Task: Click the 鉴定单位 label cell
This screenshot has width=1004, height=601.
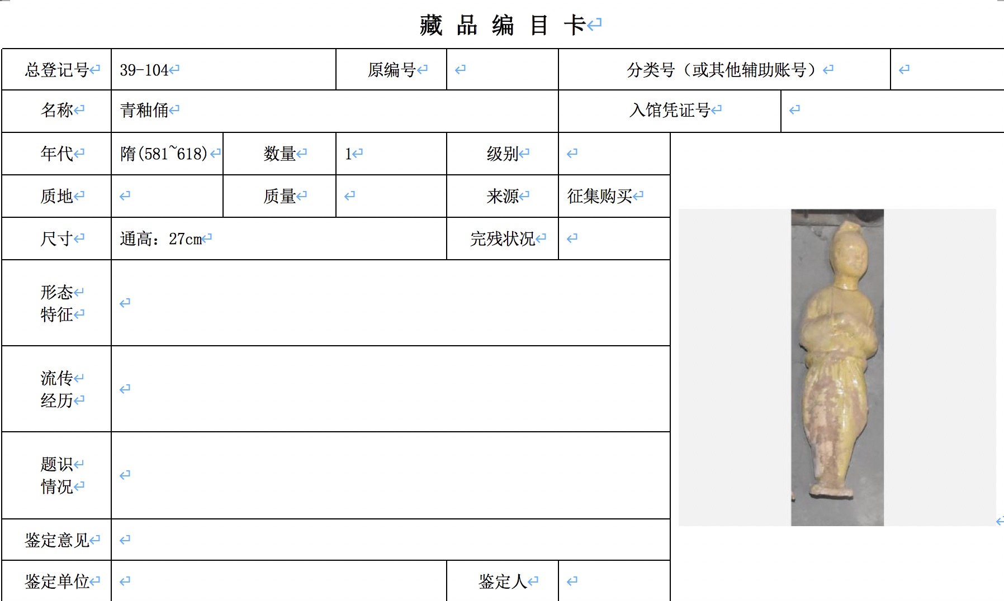Action: [56, 581]
